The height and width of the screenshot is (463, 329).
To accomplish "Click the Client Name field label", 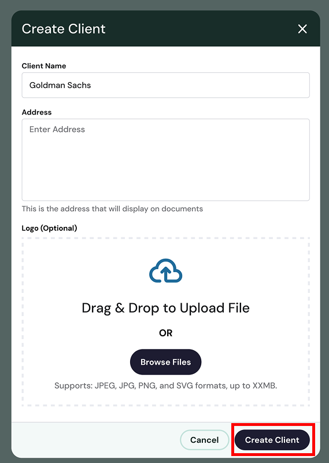I will [44, 66].
